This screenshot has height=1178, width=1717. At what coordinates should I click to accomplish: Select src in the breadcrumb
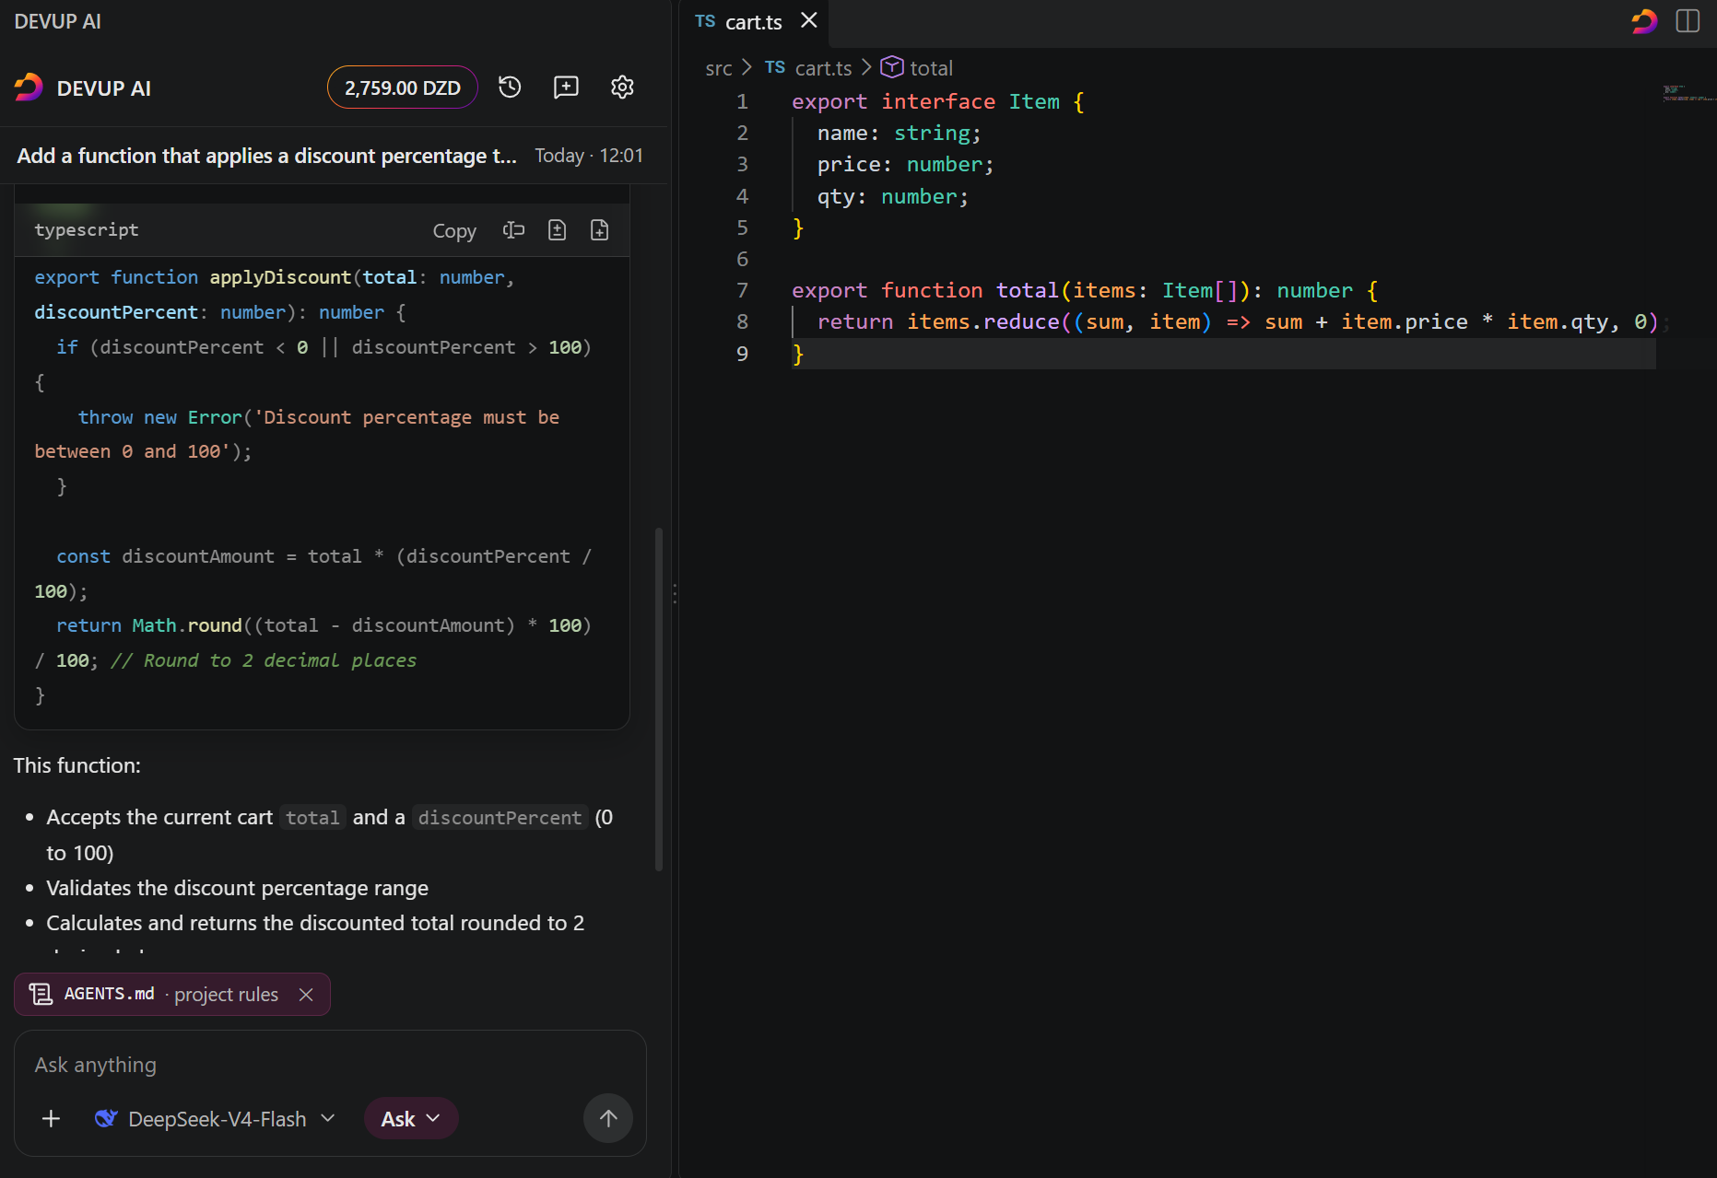(719, 68)
